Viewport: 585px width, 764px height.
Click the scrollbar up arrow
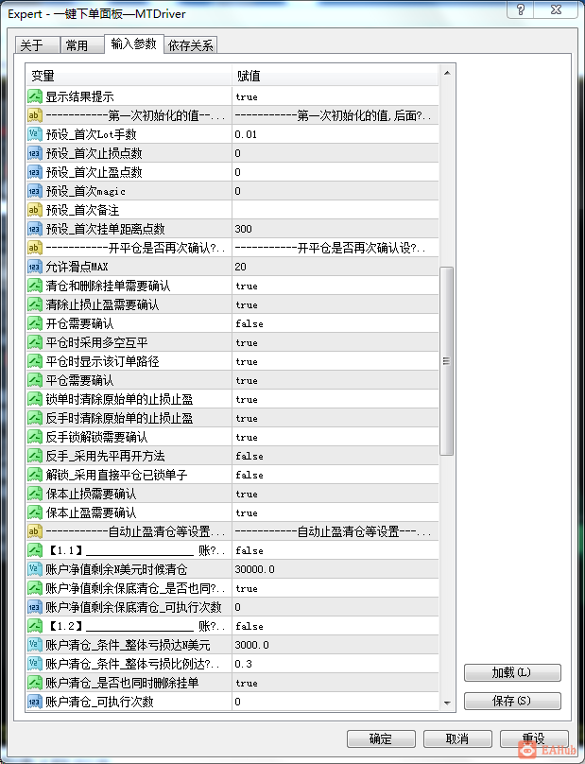[x=447, y=73]
